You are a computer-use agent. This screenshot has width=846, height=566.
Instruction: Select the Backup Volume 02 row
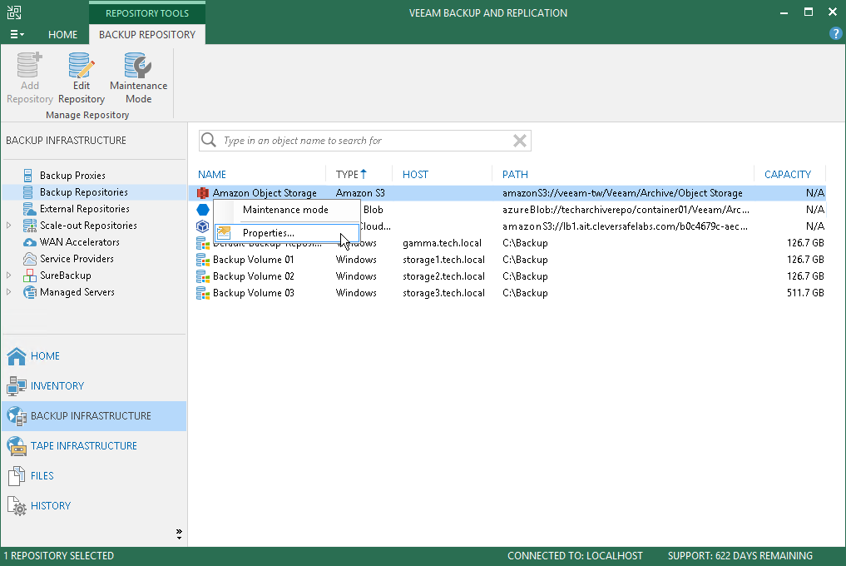click(x=507, y=276)
